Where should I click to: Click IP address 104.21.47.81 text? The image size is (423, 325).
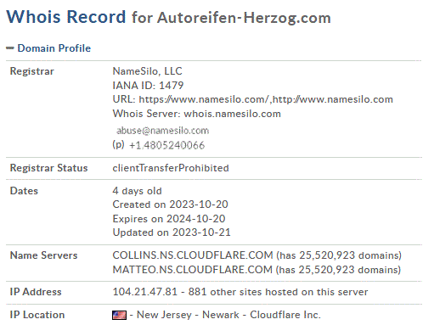(x=144, y=292)
